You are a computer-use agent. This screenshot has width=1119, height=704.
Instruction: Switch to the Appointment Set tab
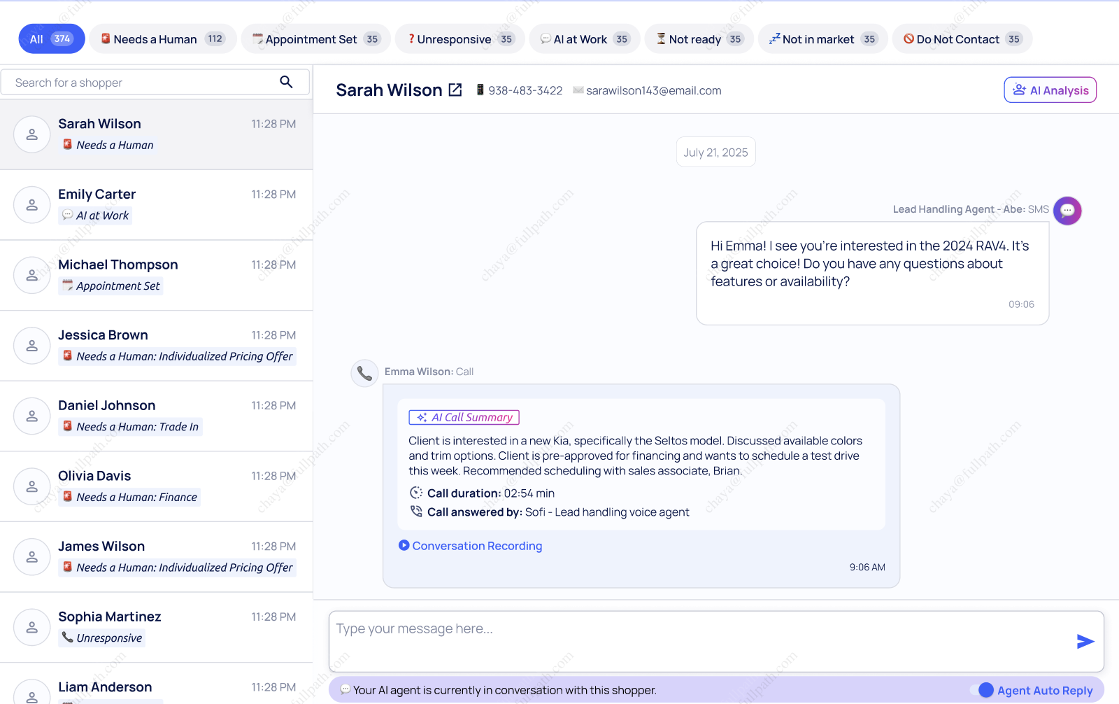coord(315,39)
